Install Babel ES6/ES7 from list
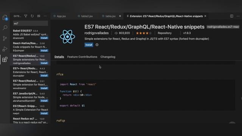The height and width of the screenshot is (136, 242). (x=44, y=38)
